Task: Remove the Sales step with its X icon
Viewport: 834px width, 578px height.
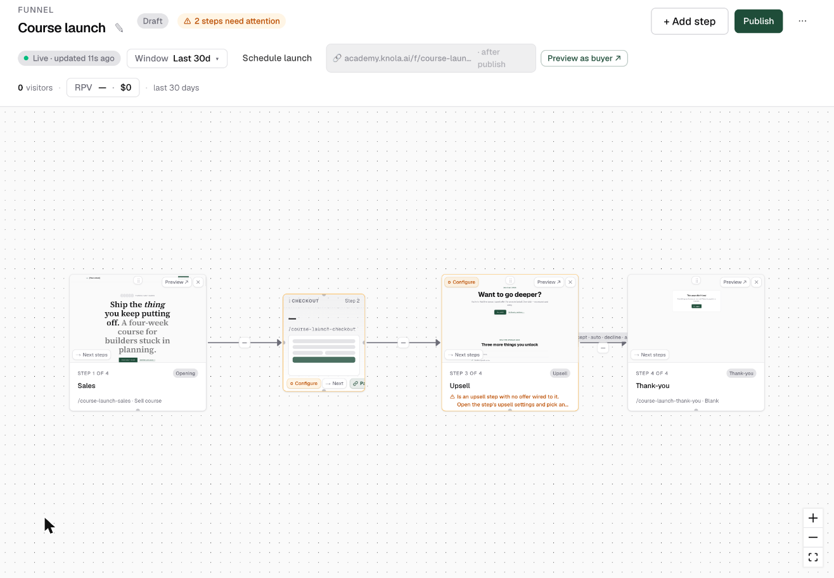Action: click(198, 282)
